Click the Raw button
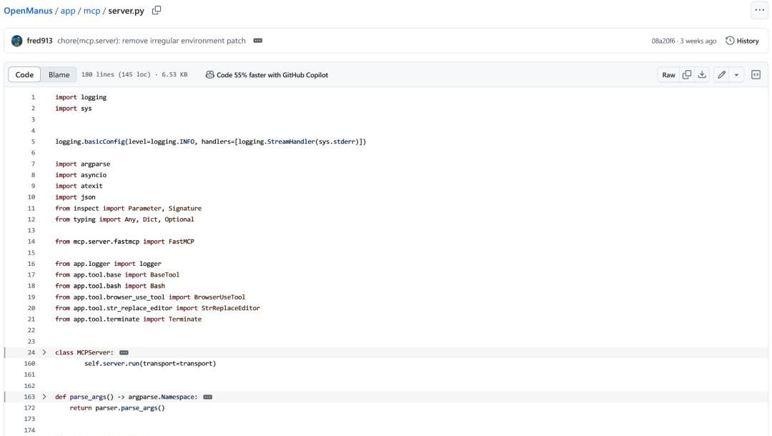The height and width of the screenshot is (436, 772). coord(668,75)
